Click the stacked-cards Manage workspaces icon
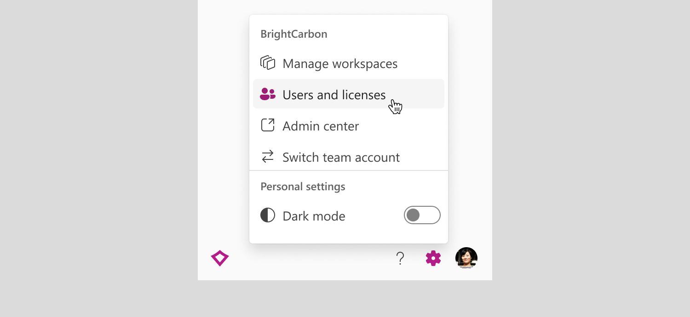Screen dimensions: 690x317 [268, 63]
